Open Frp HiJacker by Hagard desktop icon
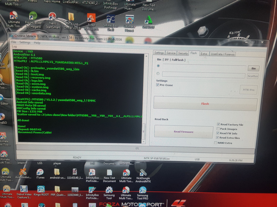 coord(33,20)
